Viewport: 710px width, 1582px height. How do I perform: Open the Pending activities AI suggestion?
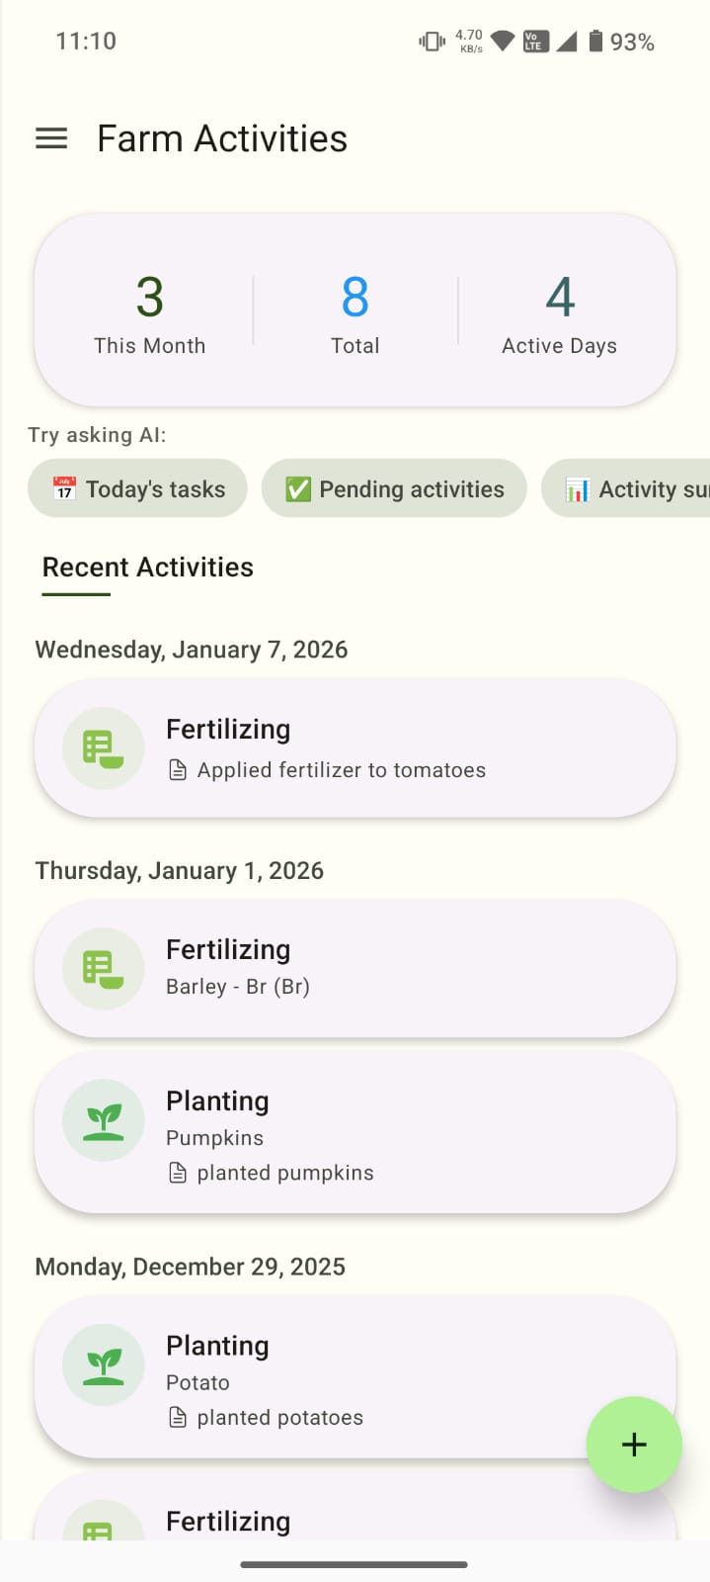point(394,487)
